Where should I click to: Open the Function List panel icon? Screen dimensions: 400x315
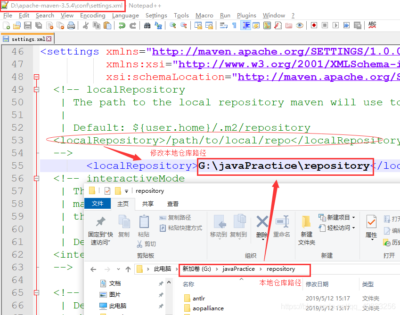[278, 25]
